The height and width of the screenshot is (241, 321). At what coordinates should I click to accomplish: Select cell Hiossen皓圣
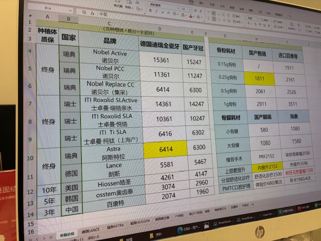click(x=114, y=183)
